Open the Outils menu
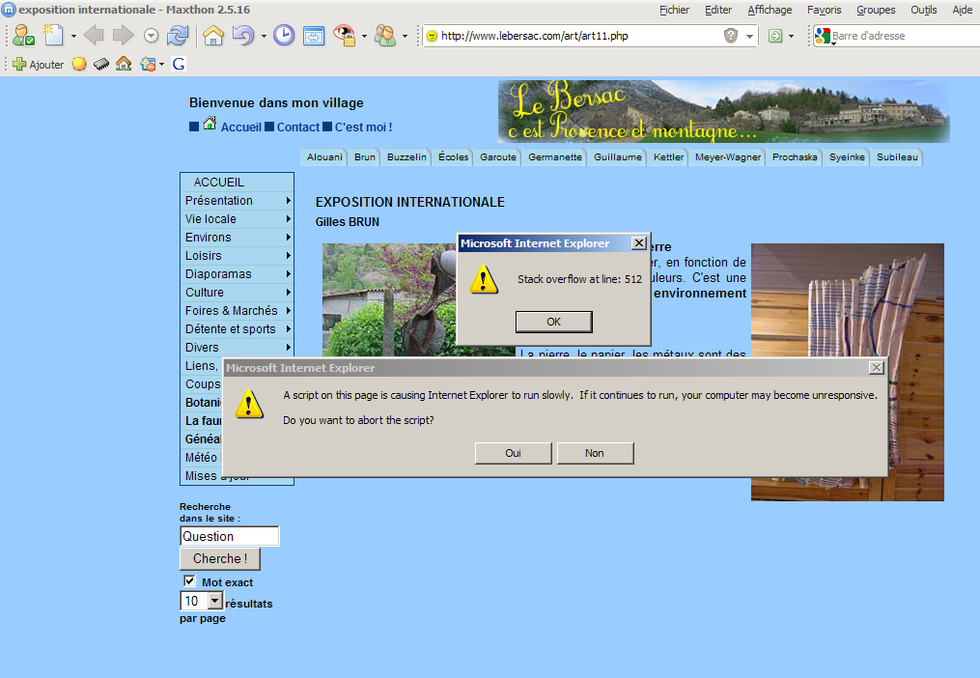The image size is (980, 678). point(924,10)
